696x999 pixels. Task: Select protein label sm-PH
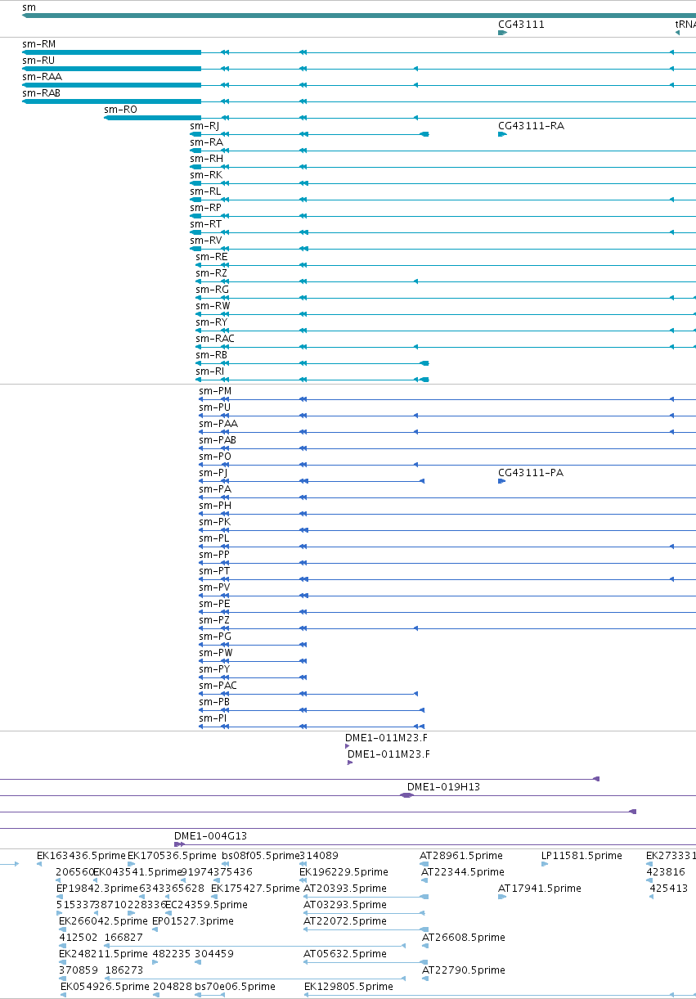point(215,506)
